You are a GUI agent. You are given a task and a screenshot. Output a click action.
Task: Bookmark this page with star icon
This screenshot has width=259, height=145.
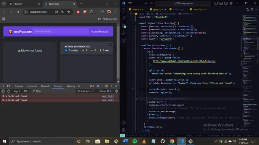coord(69,12)
